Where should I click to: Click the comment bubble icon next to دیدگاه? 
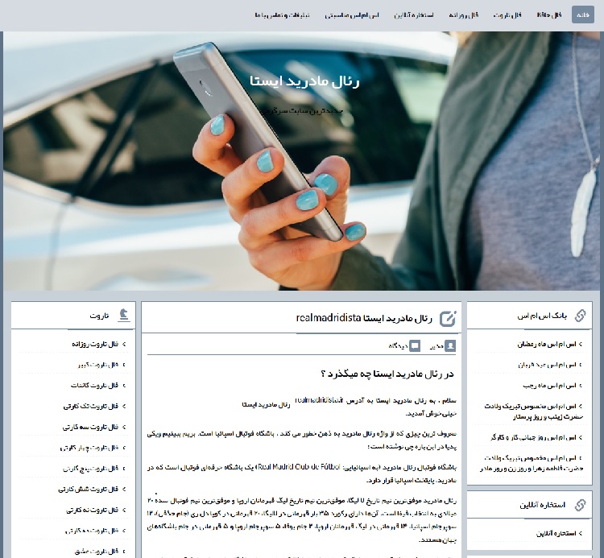415,345
